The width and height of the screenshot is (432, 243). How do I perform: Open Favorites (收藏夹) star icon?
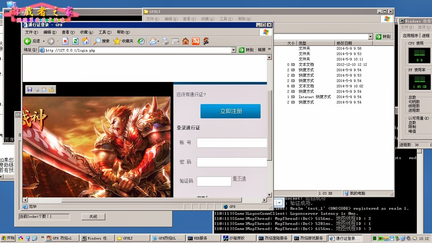coord(123,41)
